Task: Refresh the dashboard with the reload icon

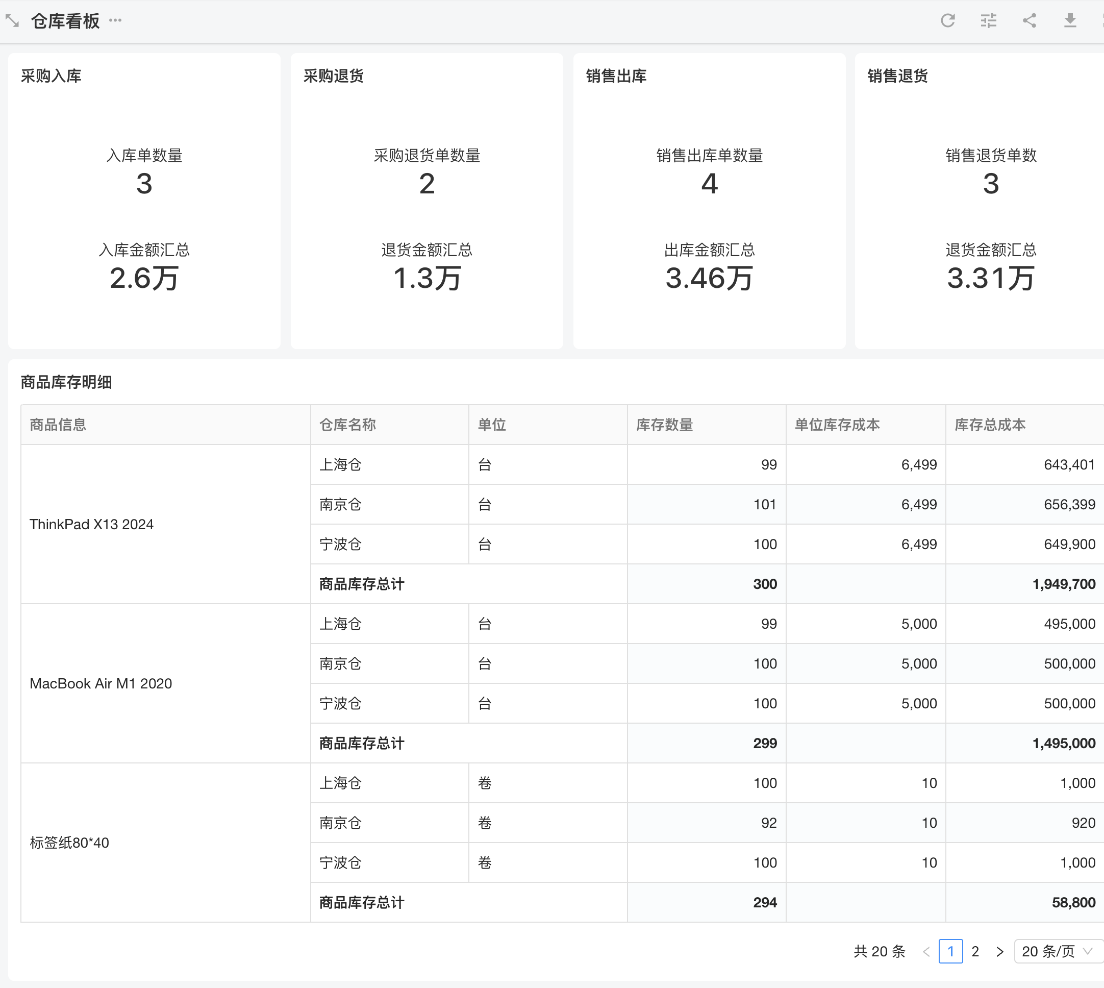Action: point(948,20)
